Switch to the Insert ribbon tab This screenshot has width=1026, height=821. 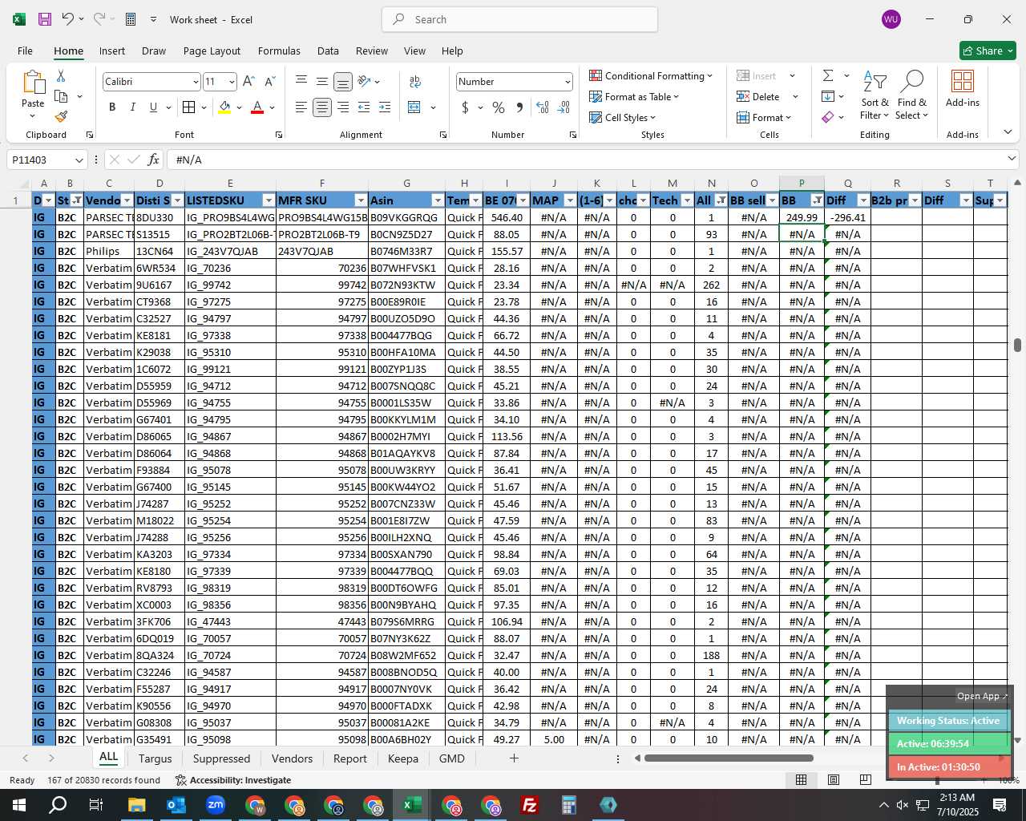(x=112, y=51)
